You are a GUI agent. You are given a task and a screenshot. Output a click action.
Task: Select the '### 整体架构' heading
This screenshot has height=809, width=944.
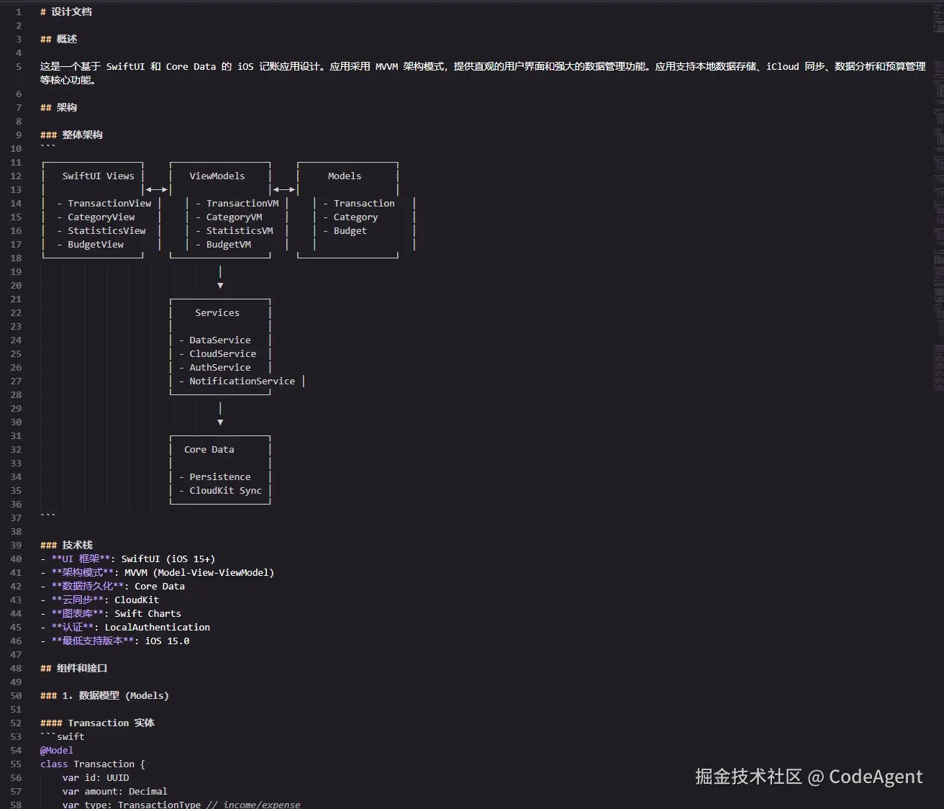(x=71, y=135)
